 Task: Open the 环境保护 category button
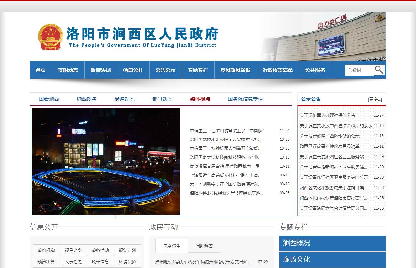pos(127,262)
